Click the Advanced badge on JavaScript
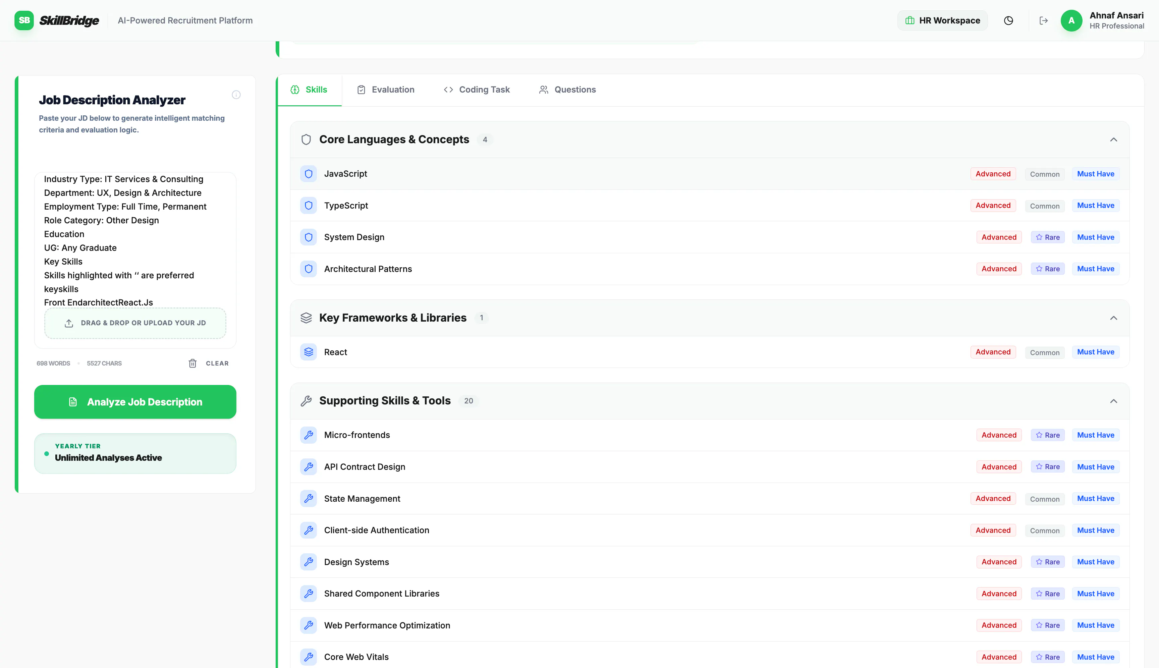This screenshot has width=1159, height=668. (x=993, y=174)
